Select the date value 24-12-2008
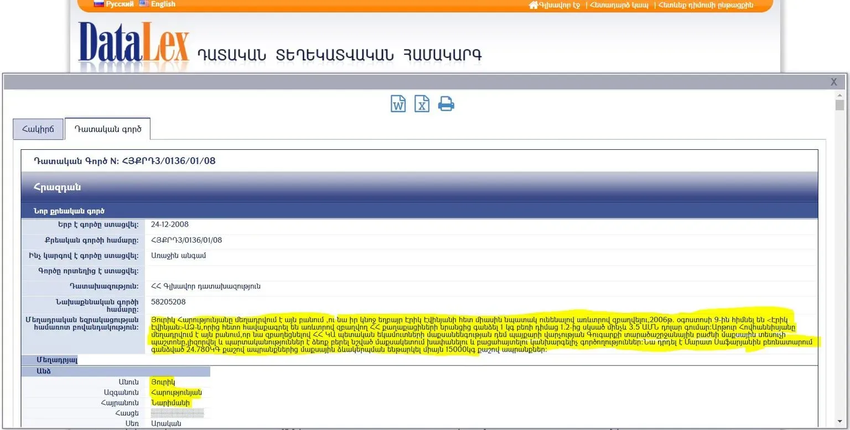The image size is (850, 430). click(x=170, y=224)
